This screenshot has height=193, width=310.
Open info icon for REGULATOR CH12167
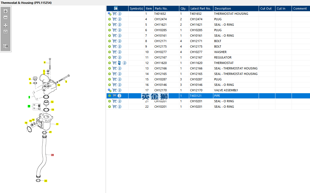[119, 57]
